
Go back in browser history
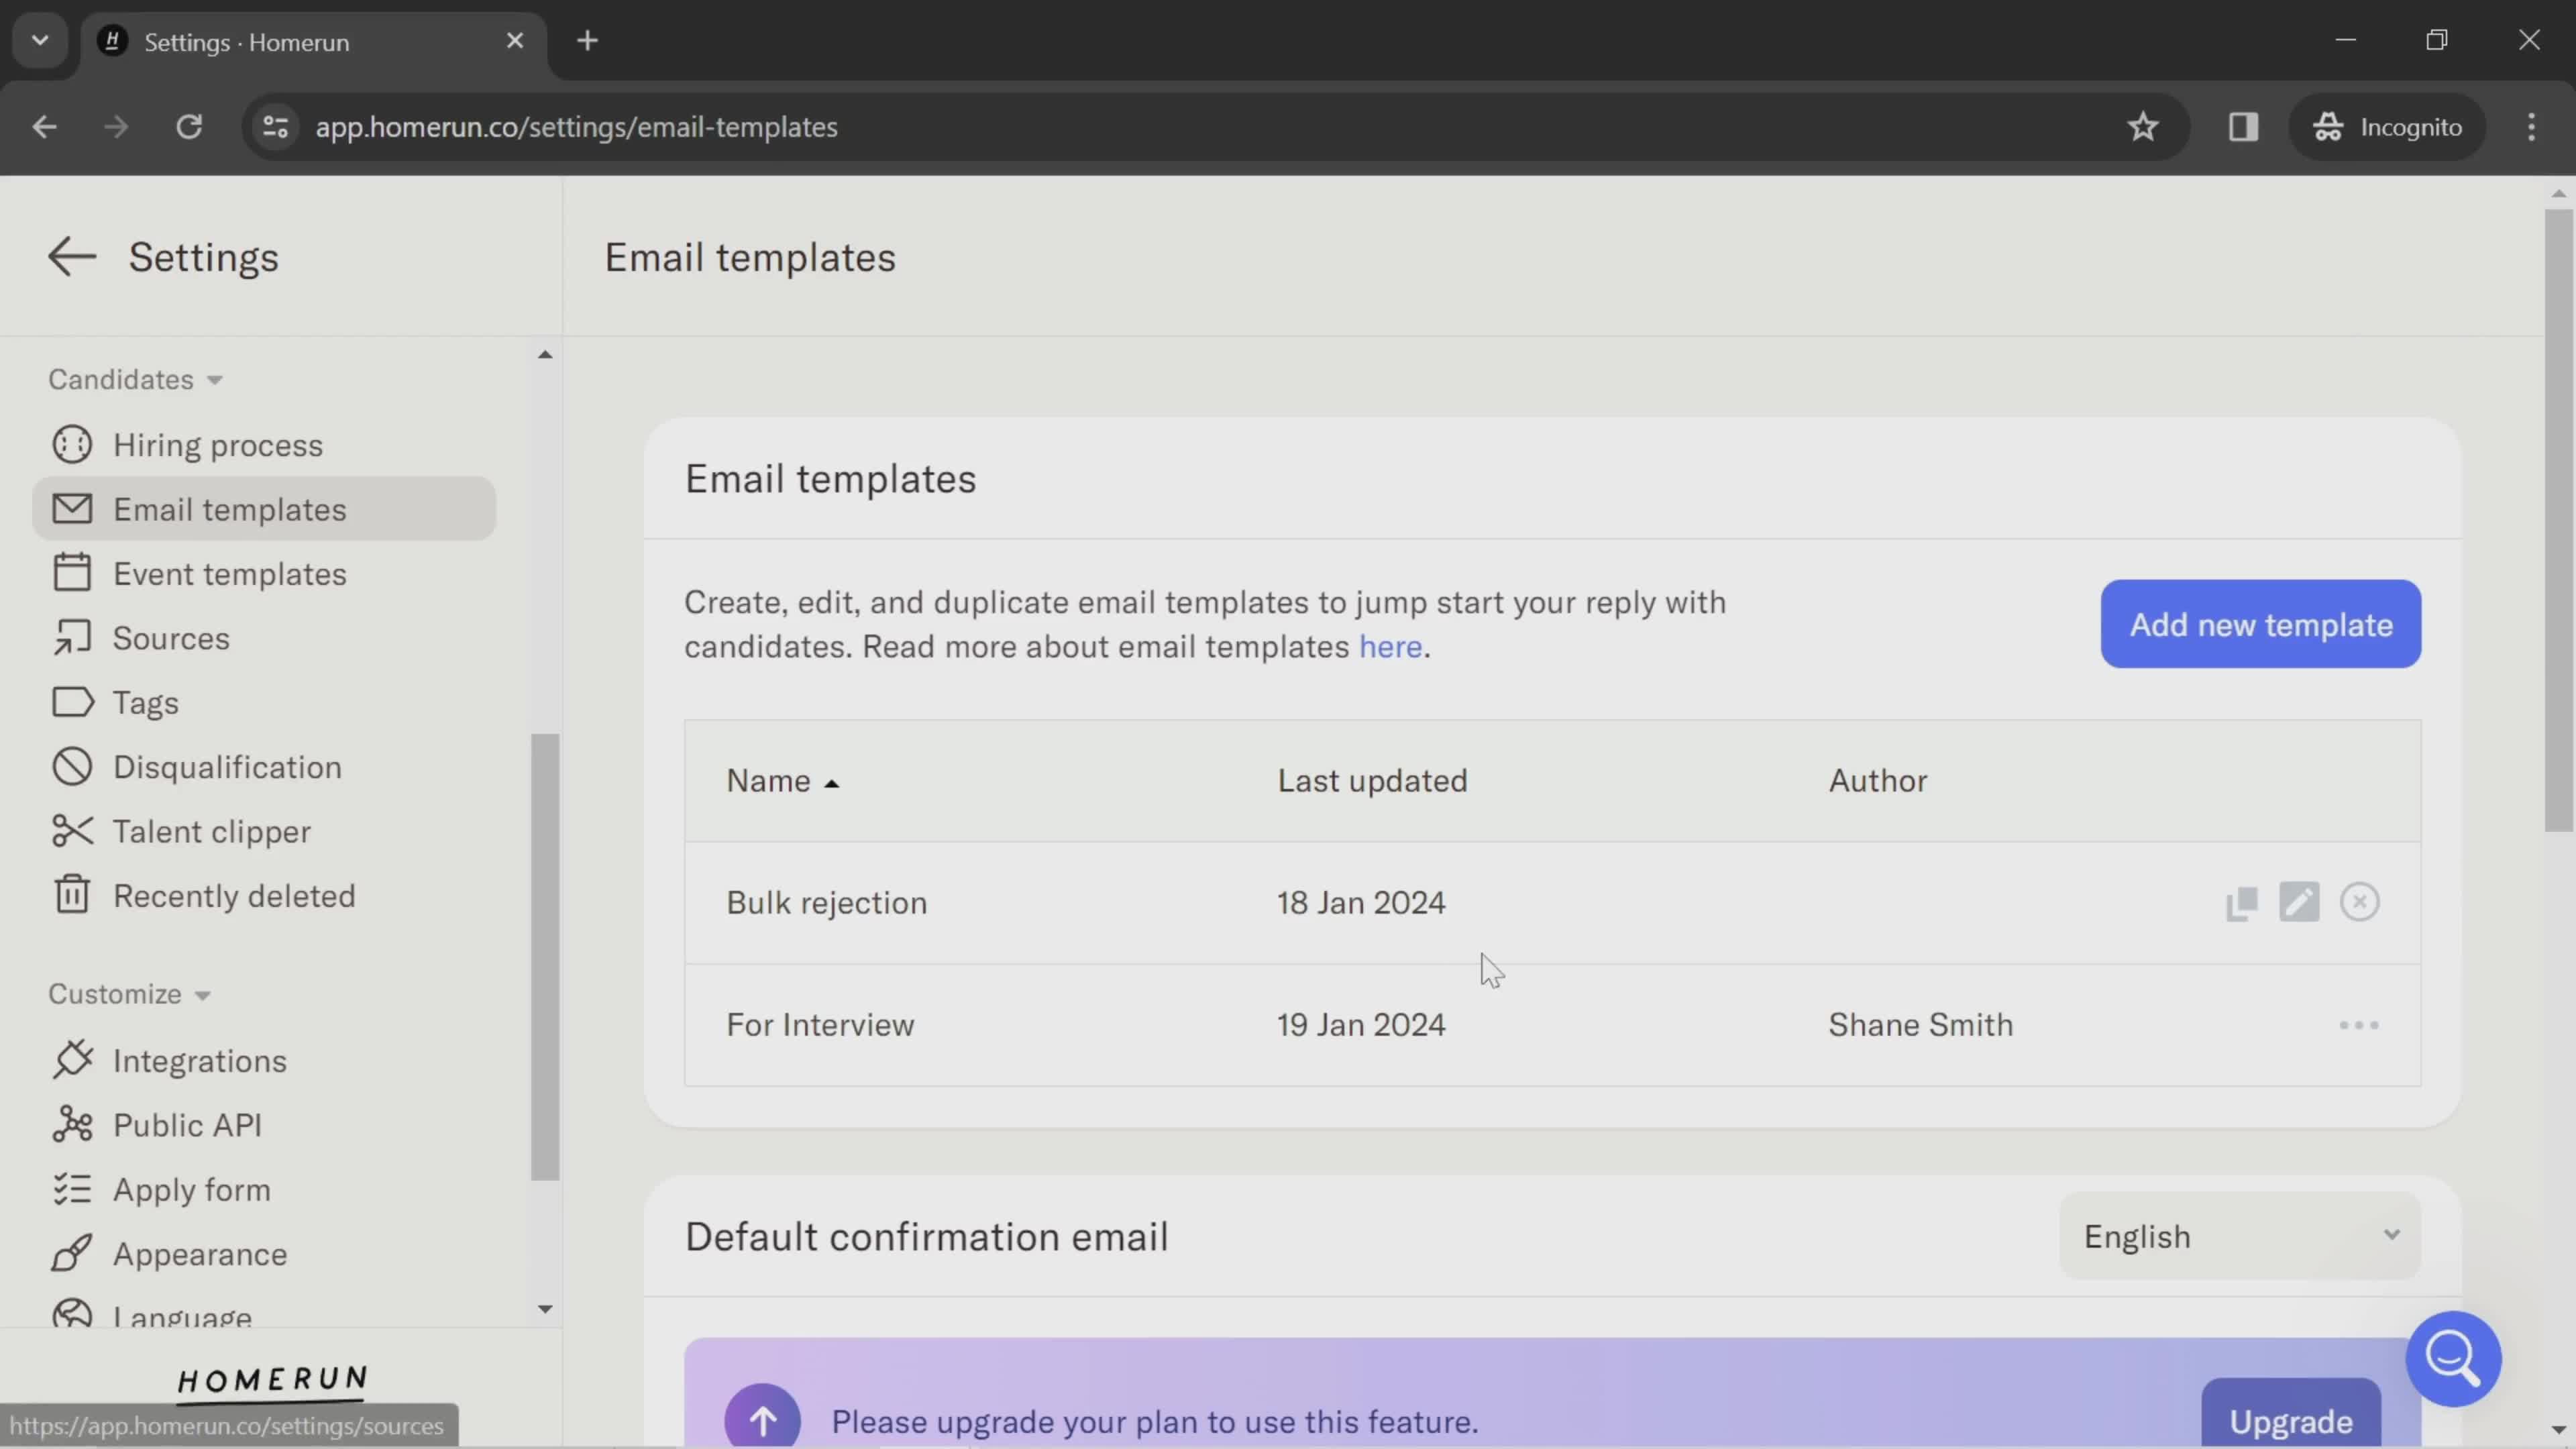44,127
